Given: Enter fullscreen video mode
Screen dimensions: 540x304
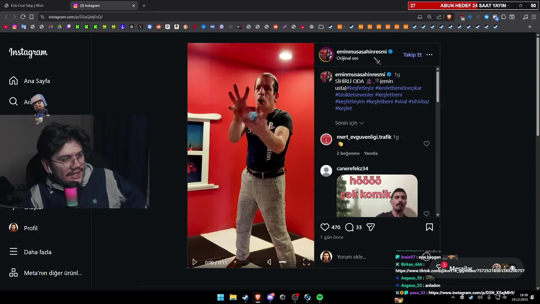Looking at the screenshot, I should 306,262.
